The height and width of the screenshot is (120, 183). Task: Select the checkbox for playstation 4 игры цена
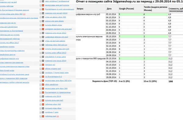pos(41,57)
